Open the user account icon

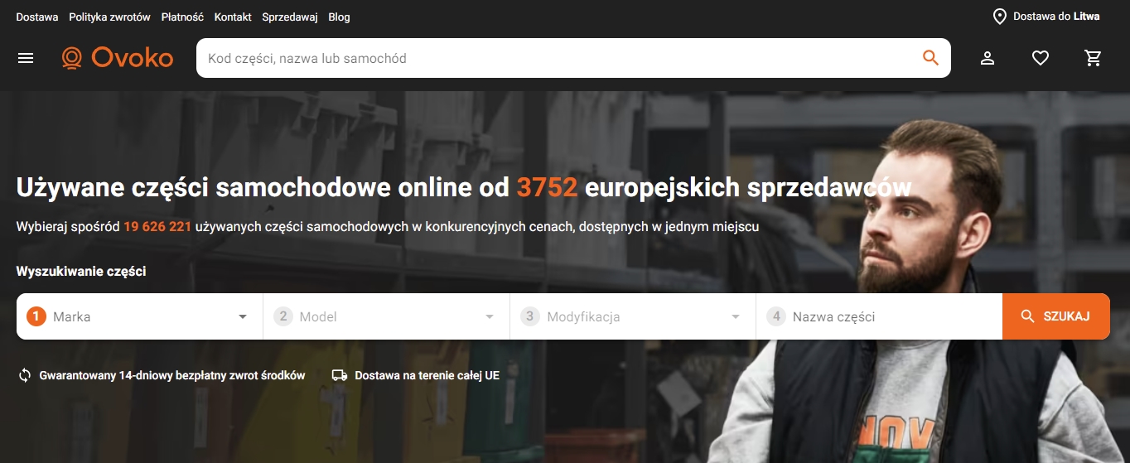(x=988, y=58)
